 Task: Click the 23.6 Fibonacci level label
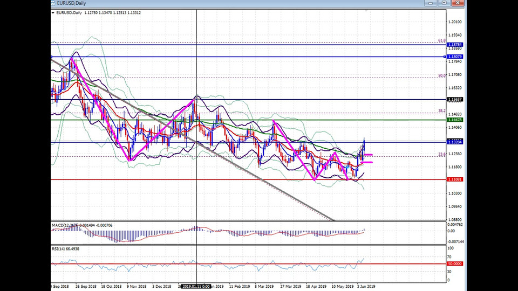tap(442, 155)
